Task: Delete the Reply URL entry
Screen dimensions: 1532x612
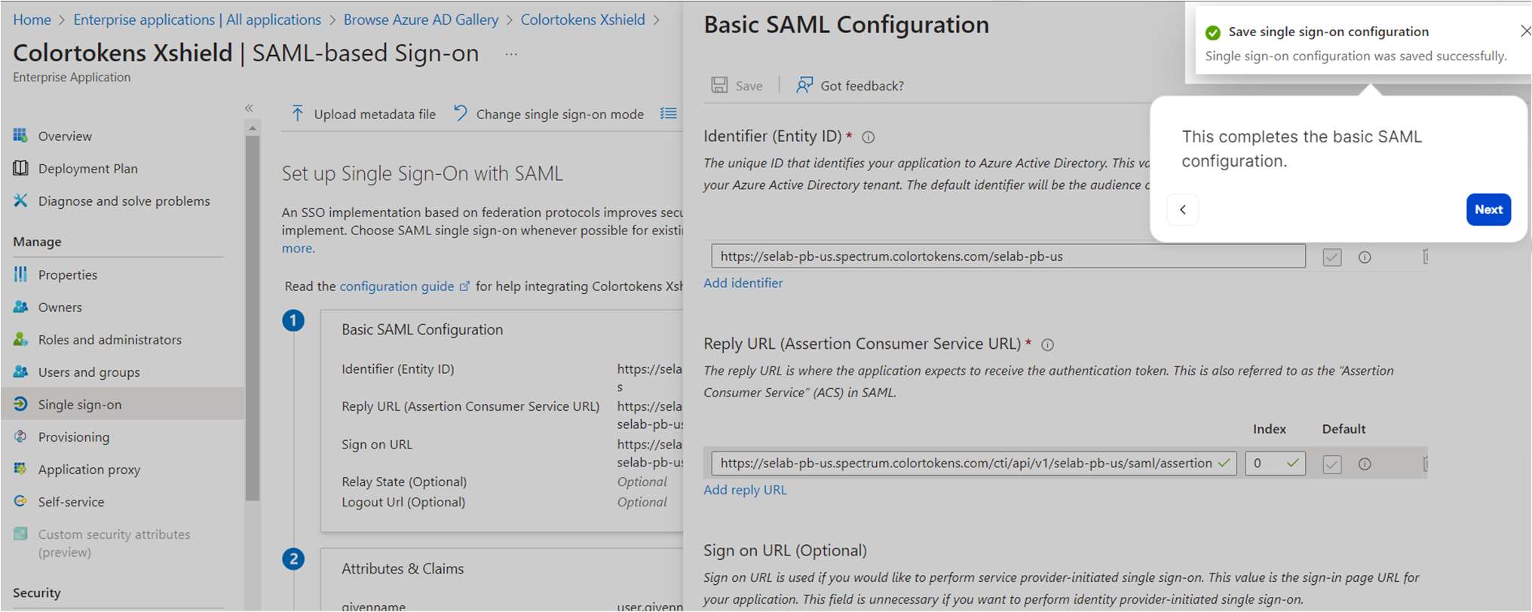Action: (1424, 464)
